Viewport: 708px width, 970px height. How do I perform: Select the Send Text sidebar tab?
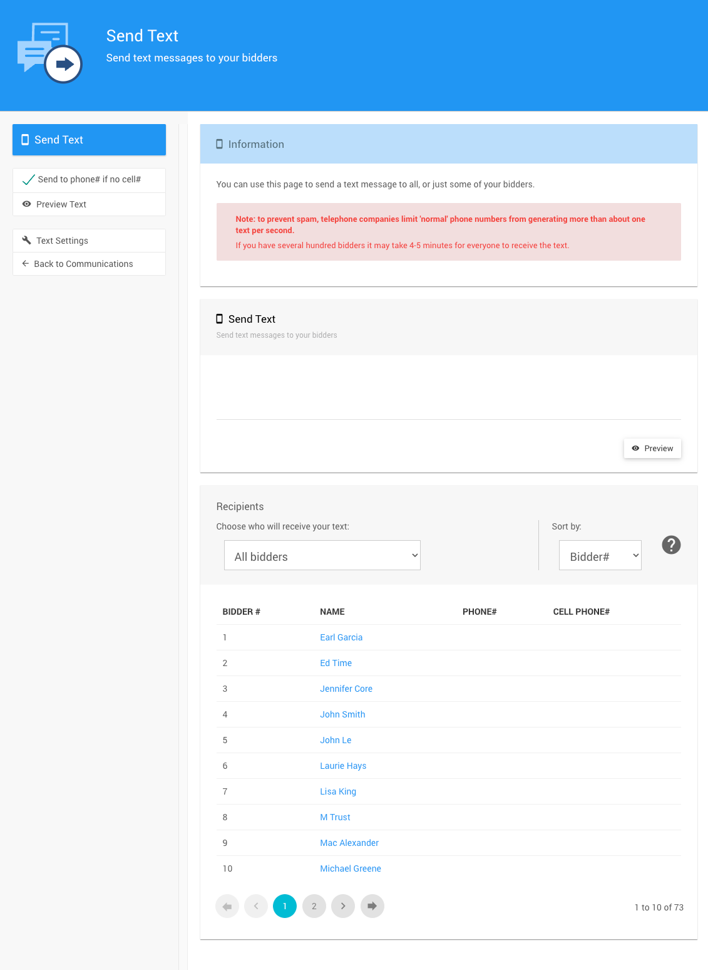pyautogui.click(x=89, y=140)
